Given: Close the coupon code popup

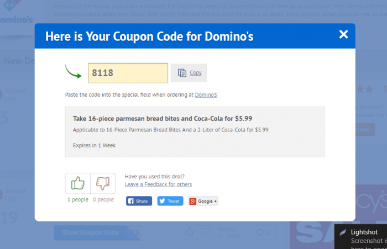Looking at the screenshot, I should [343, 34].
